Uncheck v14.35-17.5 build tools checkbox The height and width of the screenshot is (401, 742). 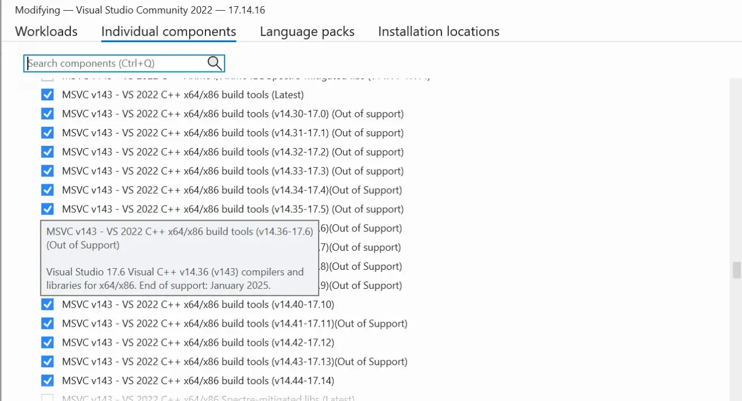coord(47,209)
